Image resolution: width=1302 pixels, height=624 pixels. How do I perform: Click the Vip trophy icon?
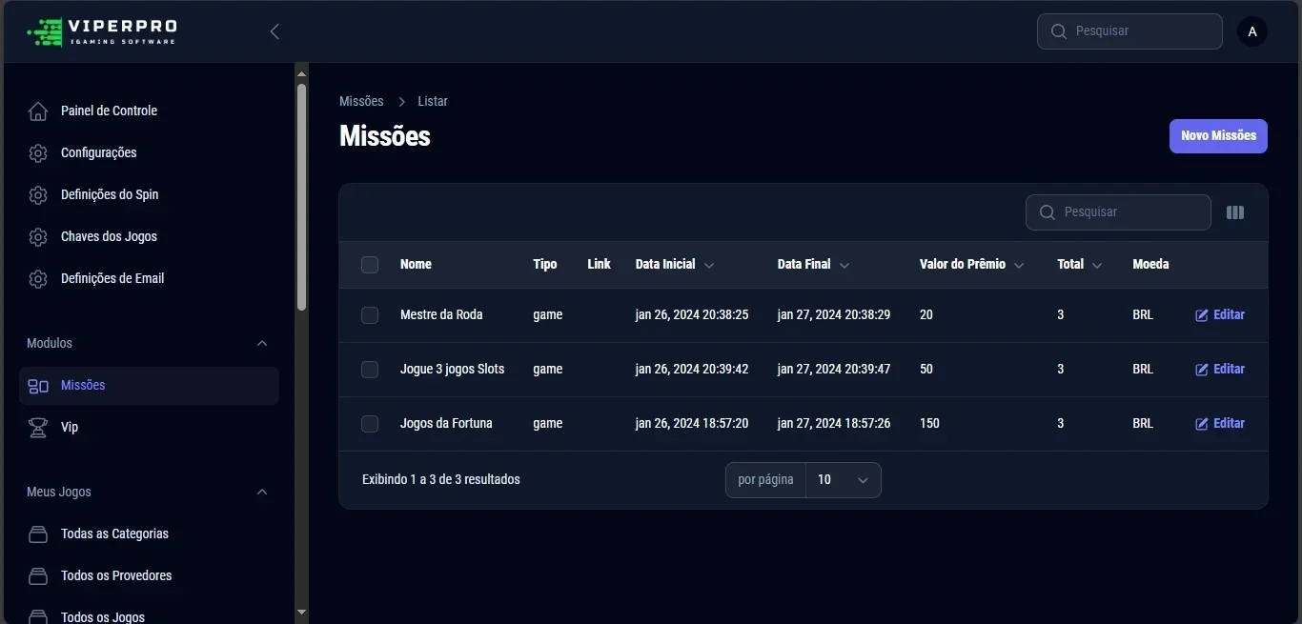[x=38, y=428]
